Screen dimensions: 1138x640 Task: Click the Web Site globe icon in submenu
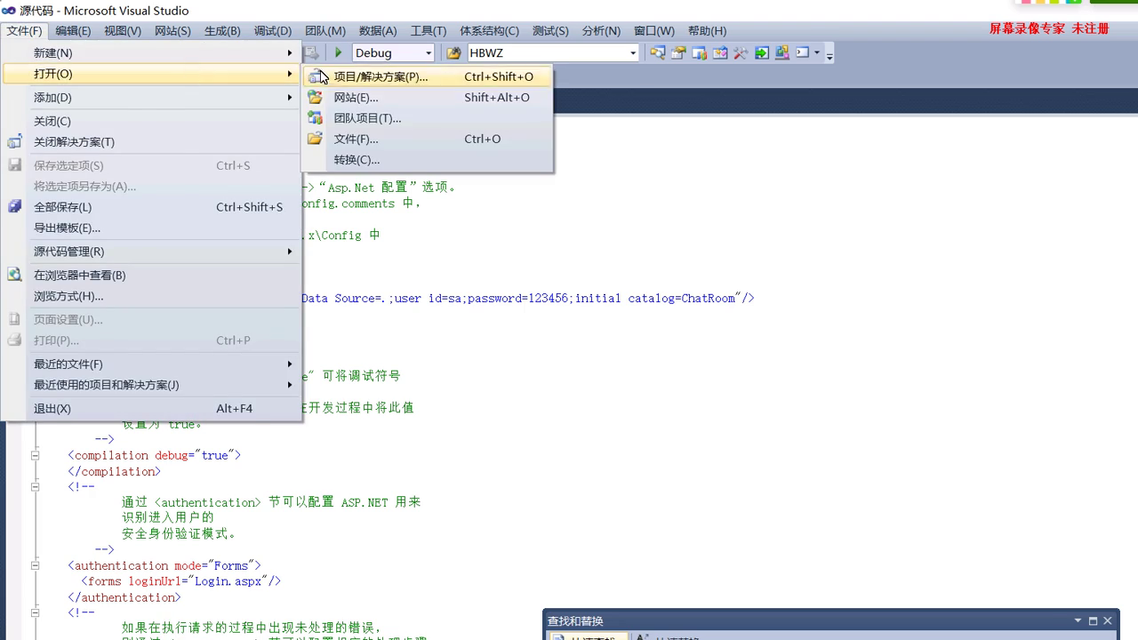click(316, 98)
